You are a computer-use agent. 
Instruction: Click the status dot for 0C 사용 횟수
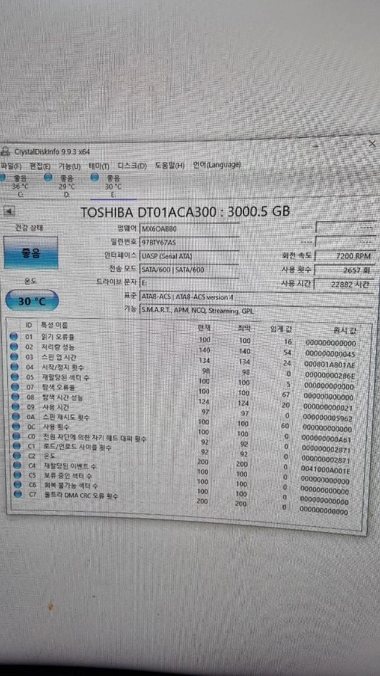pos(16,426)
